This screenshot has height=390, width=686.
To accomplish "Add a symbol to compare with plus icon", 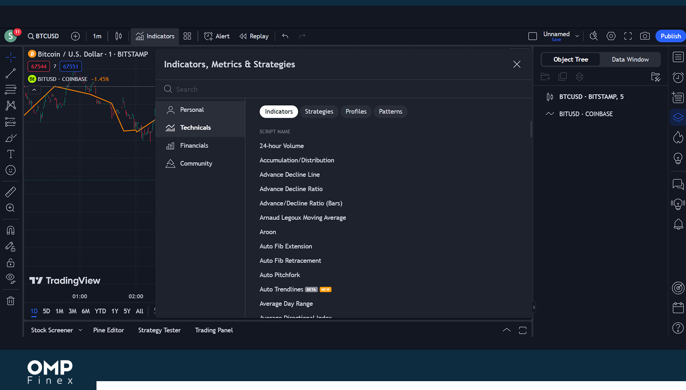I will 75,36.
